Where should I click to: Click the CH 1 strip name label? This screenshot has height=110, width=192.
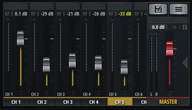click(x=9, y=94)
